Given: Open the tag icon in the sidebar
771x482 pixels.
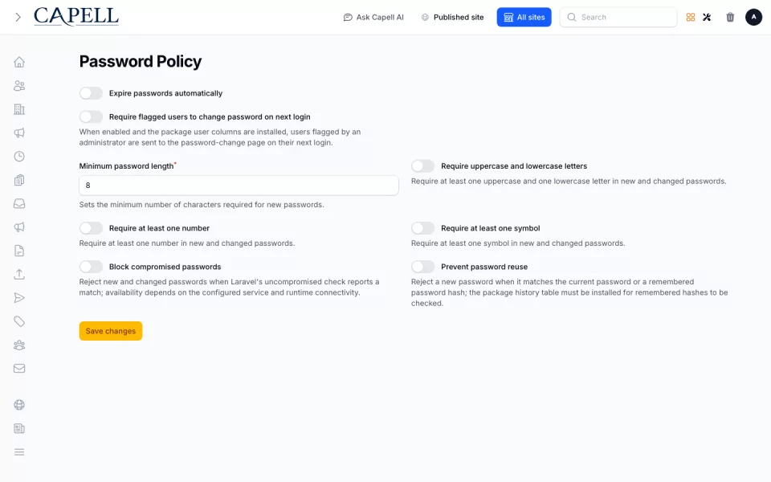Looking at the screenshot, I should coord(19,321).
